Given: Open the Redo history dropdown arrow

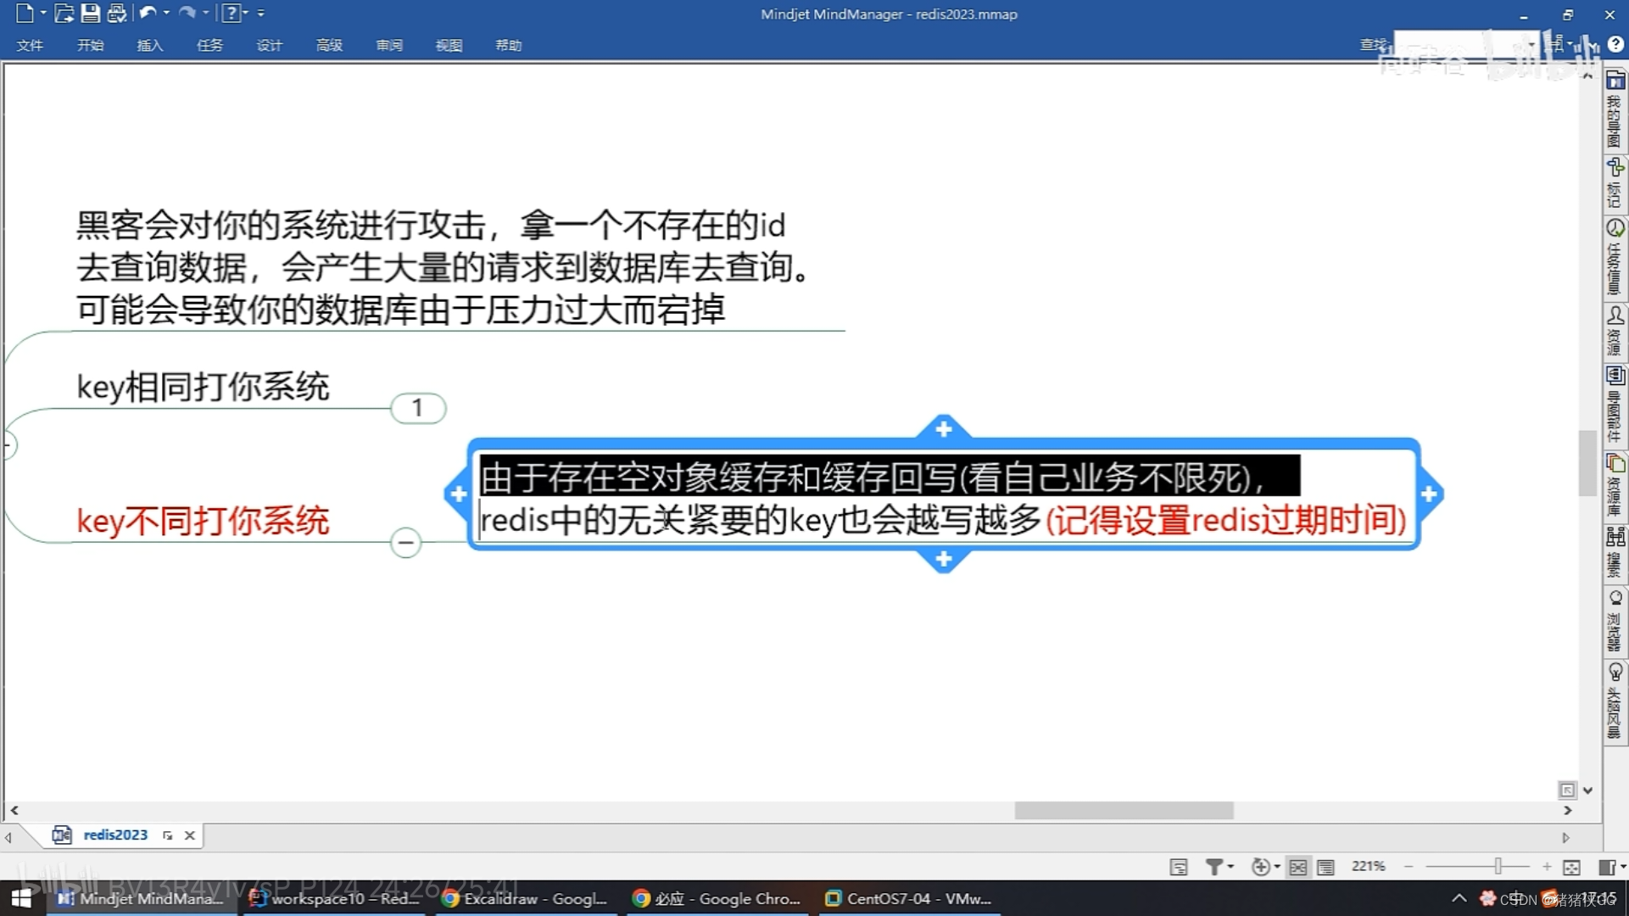Looking at the screenshot, I should tap(206, 13).
